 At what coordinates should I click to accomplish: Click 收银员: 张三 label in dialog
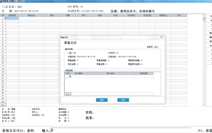[x=153, y=47]
